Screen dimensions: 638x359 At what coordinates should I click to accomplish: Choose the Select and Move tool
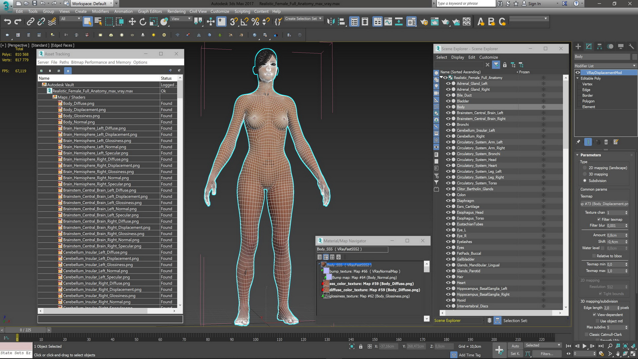click(x=132, y=22)
